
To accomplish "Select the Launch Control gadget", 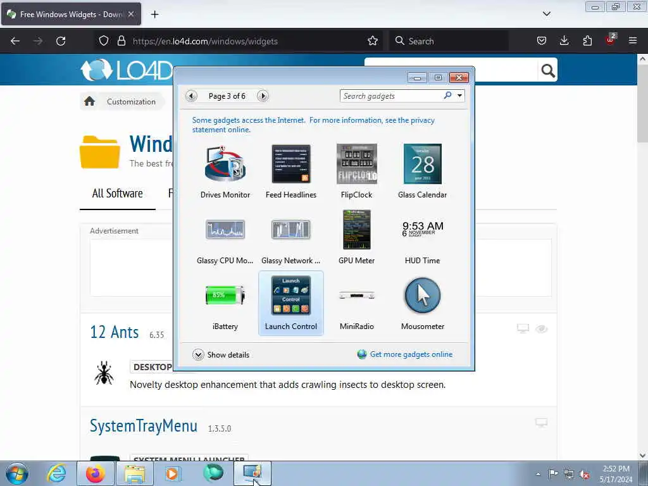I will click(x=291, y=303).
